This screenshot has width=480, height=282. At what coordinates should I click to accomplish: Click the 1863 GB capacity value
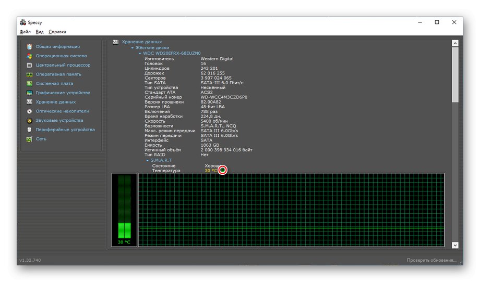(x=210, y=145)
